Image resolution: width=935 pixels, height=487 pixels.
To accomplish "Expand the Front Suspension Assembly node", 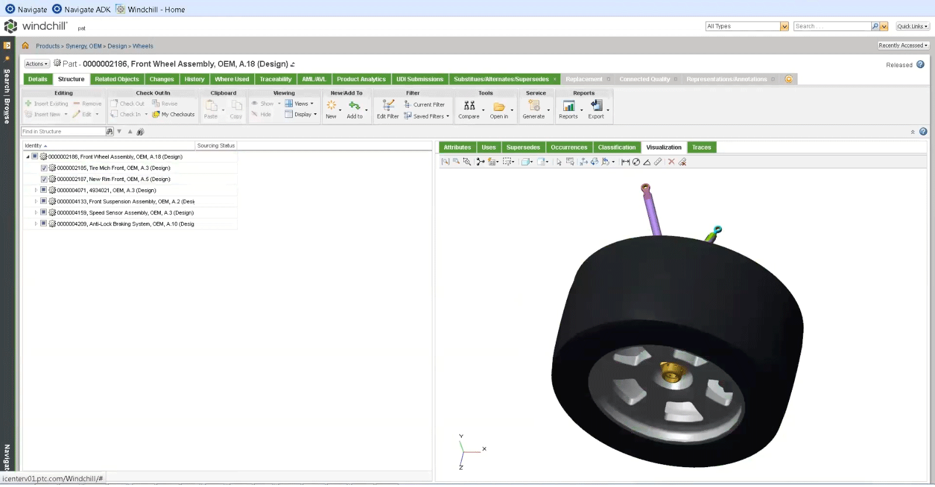I will 36,201.
